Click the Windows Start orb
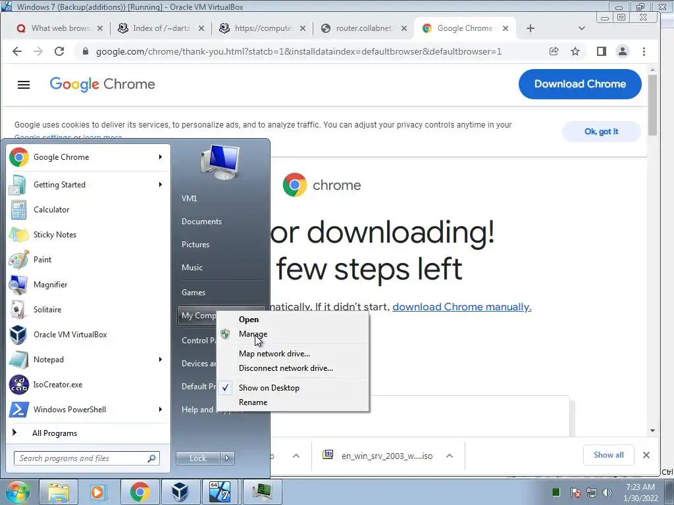The height and width of the screenshot is (505, 674). tap(17, 492)
